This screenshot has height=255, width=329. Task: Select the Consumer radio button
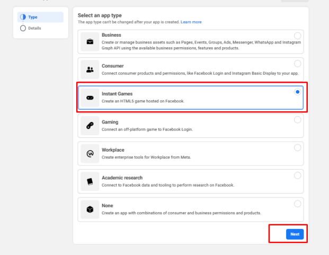[x=297, y=64]
